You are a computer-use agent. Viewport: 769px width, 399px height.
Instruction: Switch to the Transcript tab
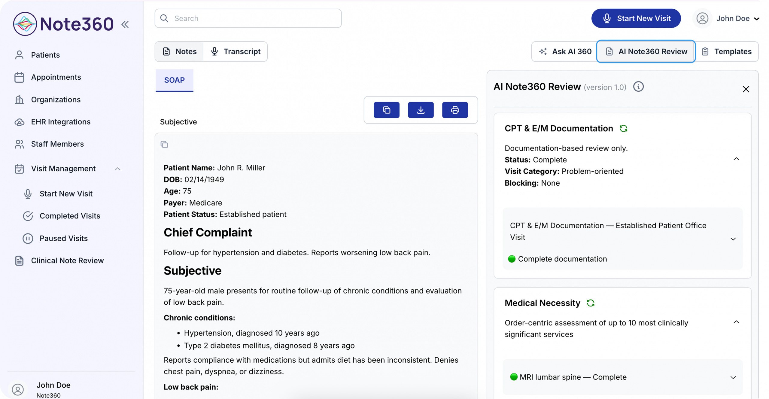tap(236, 51)
